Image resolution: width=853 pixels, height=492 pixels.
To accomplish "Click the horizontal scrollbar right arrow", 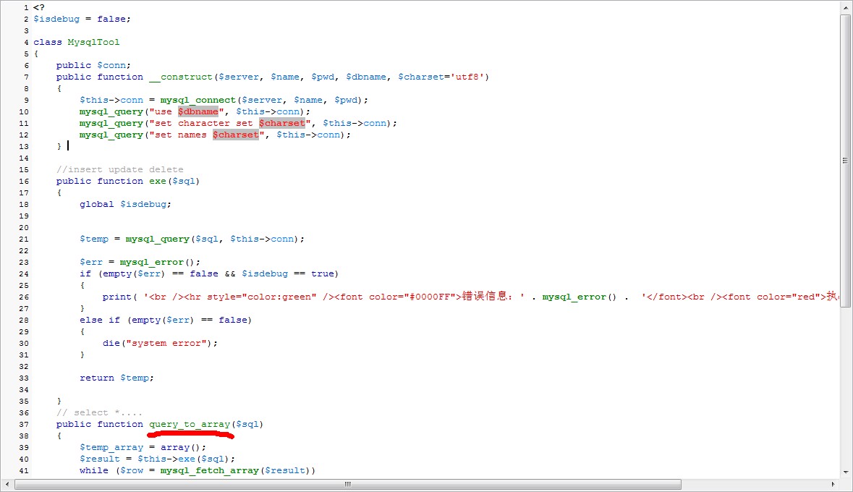I will pyautogui.click(x=833, y=484).
